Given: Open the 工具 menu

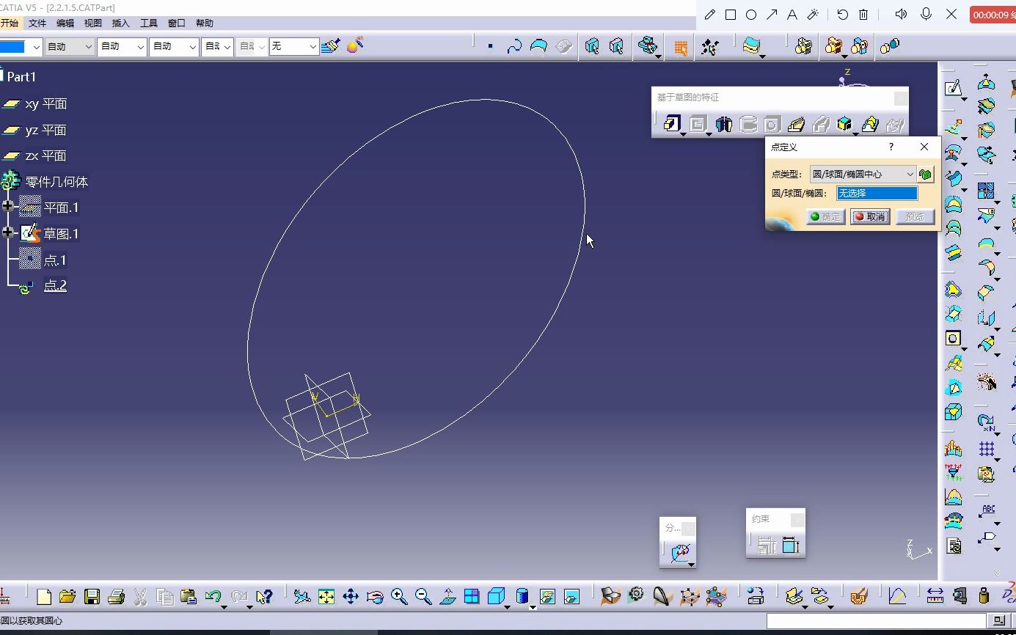Looking at the screenshot, I should tap(149, 23).
